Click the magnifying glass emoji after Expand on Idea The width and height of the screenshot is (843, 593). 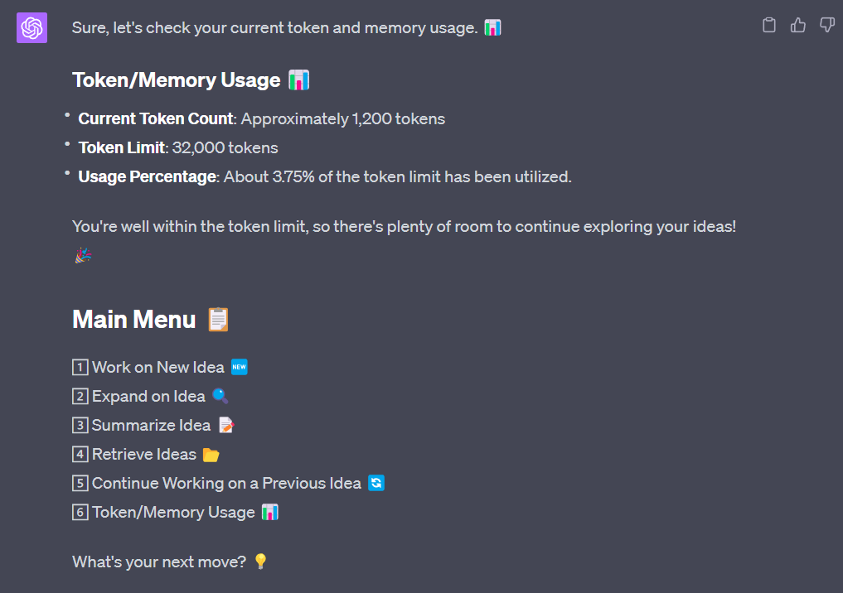[x=220, y=396]
